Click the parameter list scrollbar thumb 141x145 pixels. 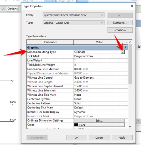(x=130, y=64)
